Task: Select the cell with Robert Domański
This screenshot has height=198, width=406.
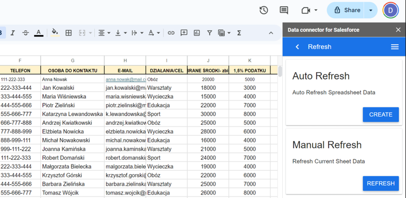Action: point(73,157)
